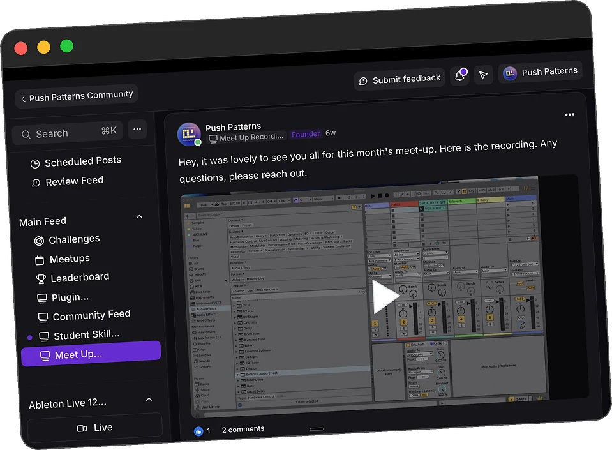This screenshot has height=450, width=612.
Task: Click the post author's avatar image
Action: 190,134
